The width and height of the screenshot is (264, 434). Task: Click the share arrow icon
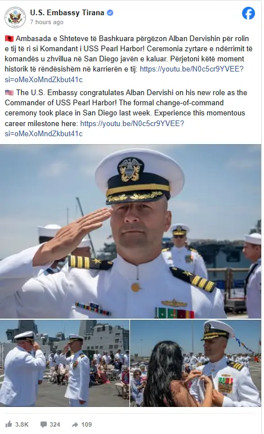tap(75, 424)
